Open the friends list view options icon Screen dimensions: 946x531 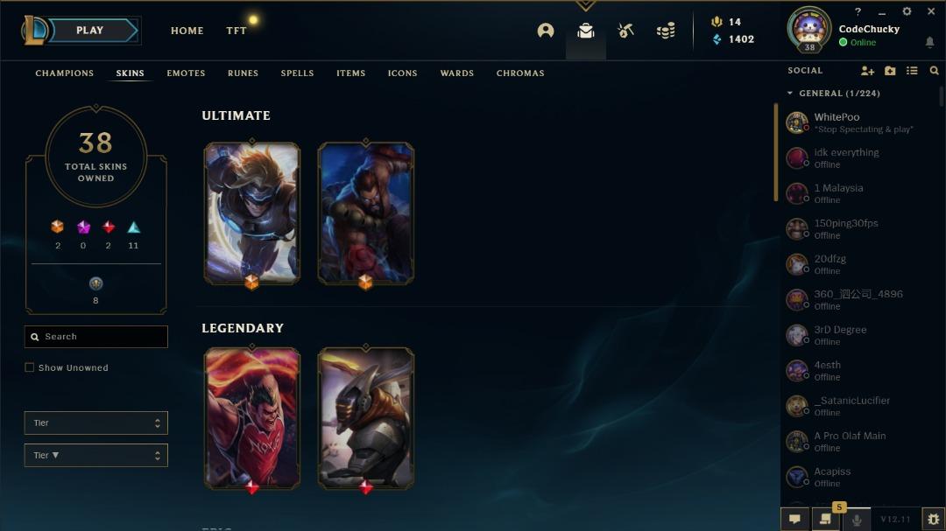(912, 71)
